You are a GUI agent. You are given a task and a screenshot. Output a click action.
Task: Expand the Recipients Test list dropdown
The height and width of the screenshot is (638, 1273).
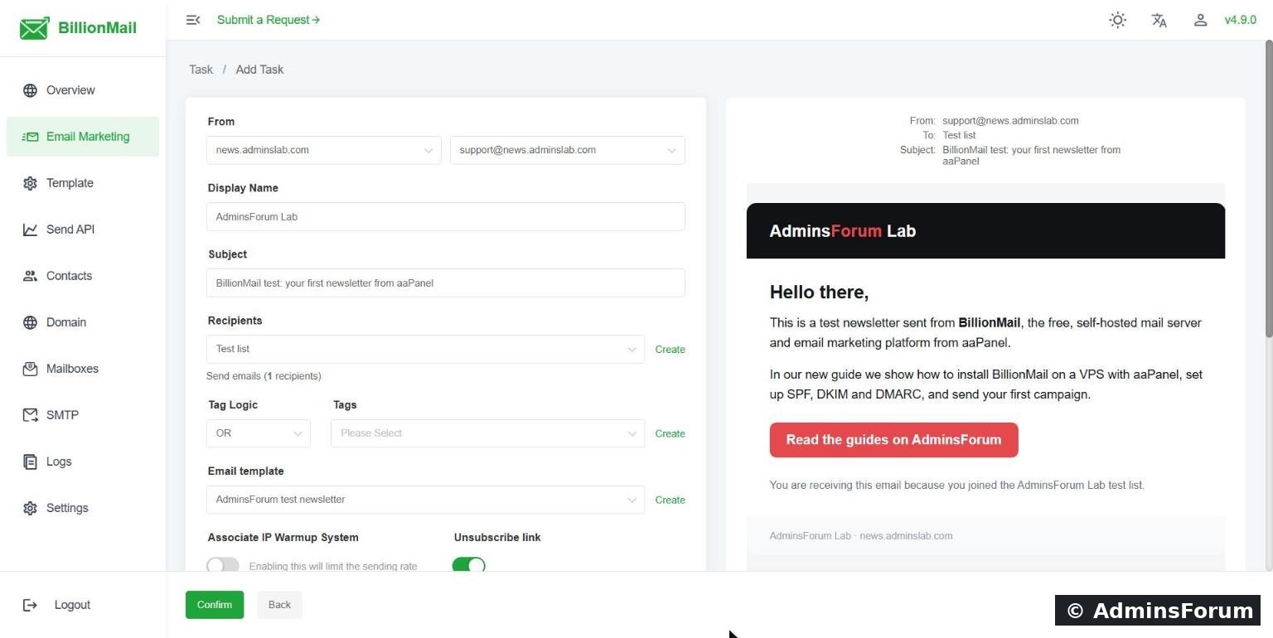point(425,349)
